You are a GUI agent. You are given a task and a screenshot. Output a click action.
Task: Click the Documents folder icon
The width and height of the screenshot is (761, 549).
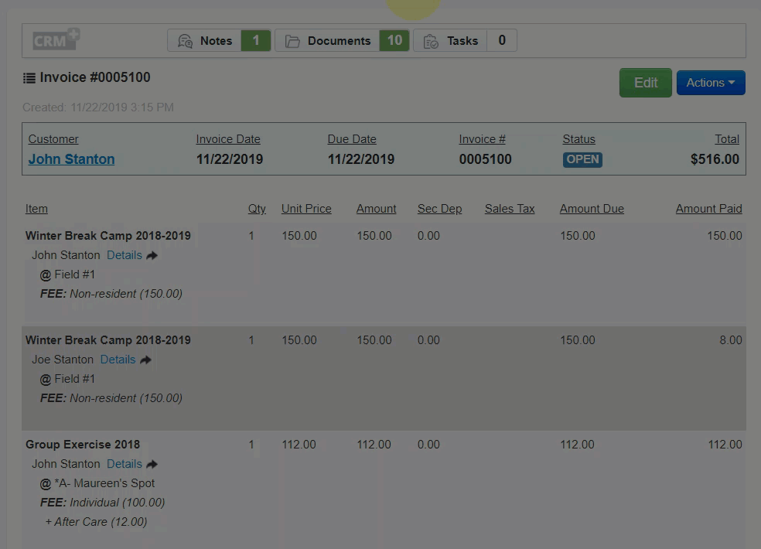pos(292,41)
